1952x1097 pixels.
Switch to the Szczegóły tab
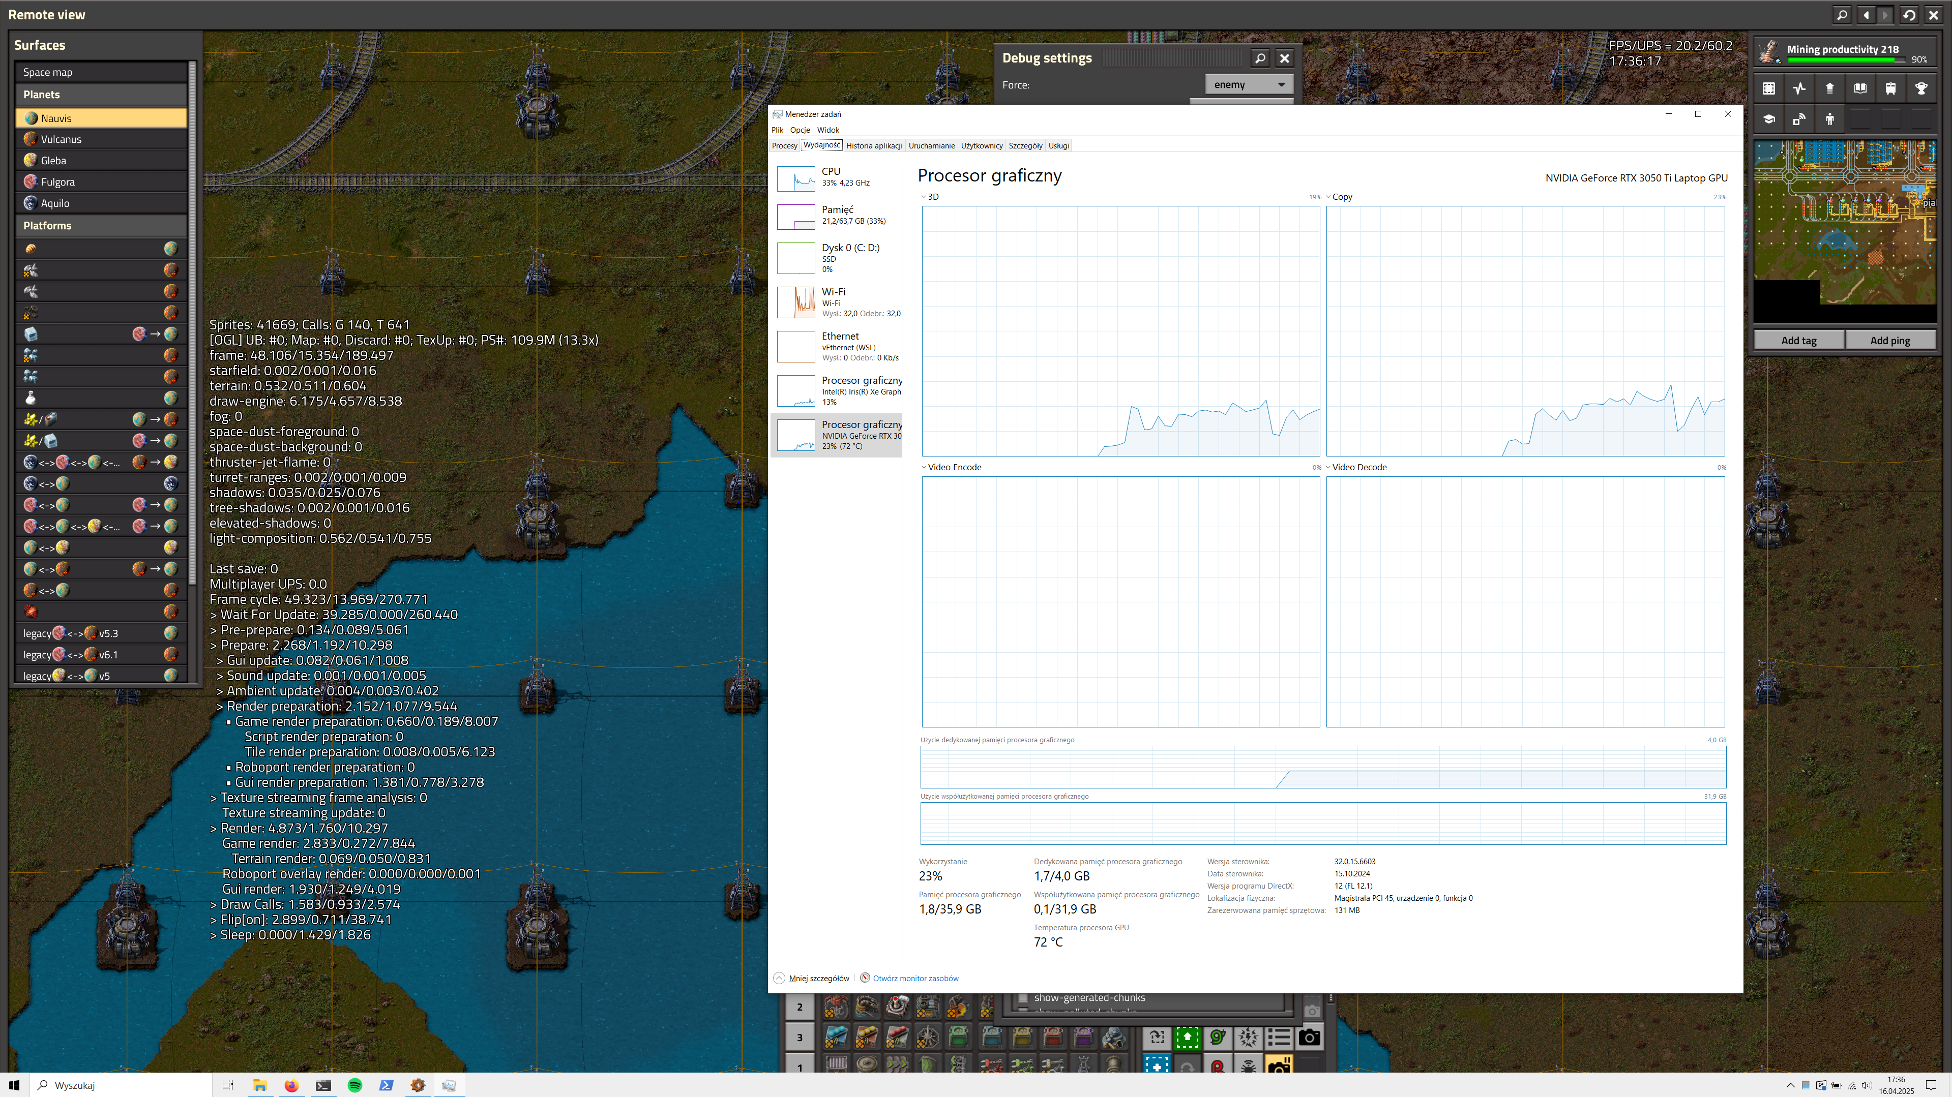(1025, 145)
